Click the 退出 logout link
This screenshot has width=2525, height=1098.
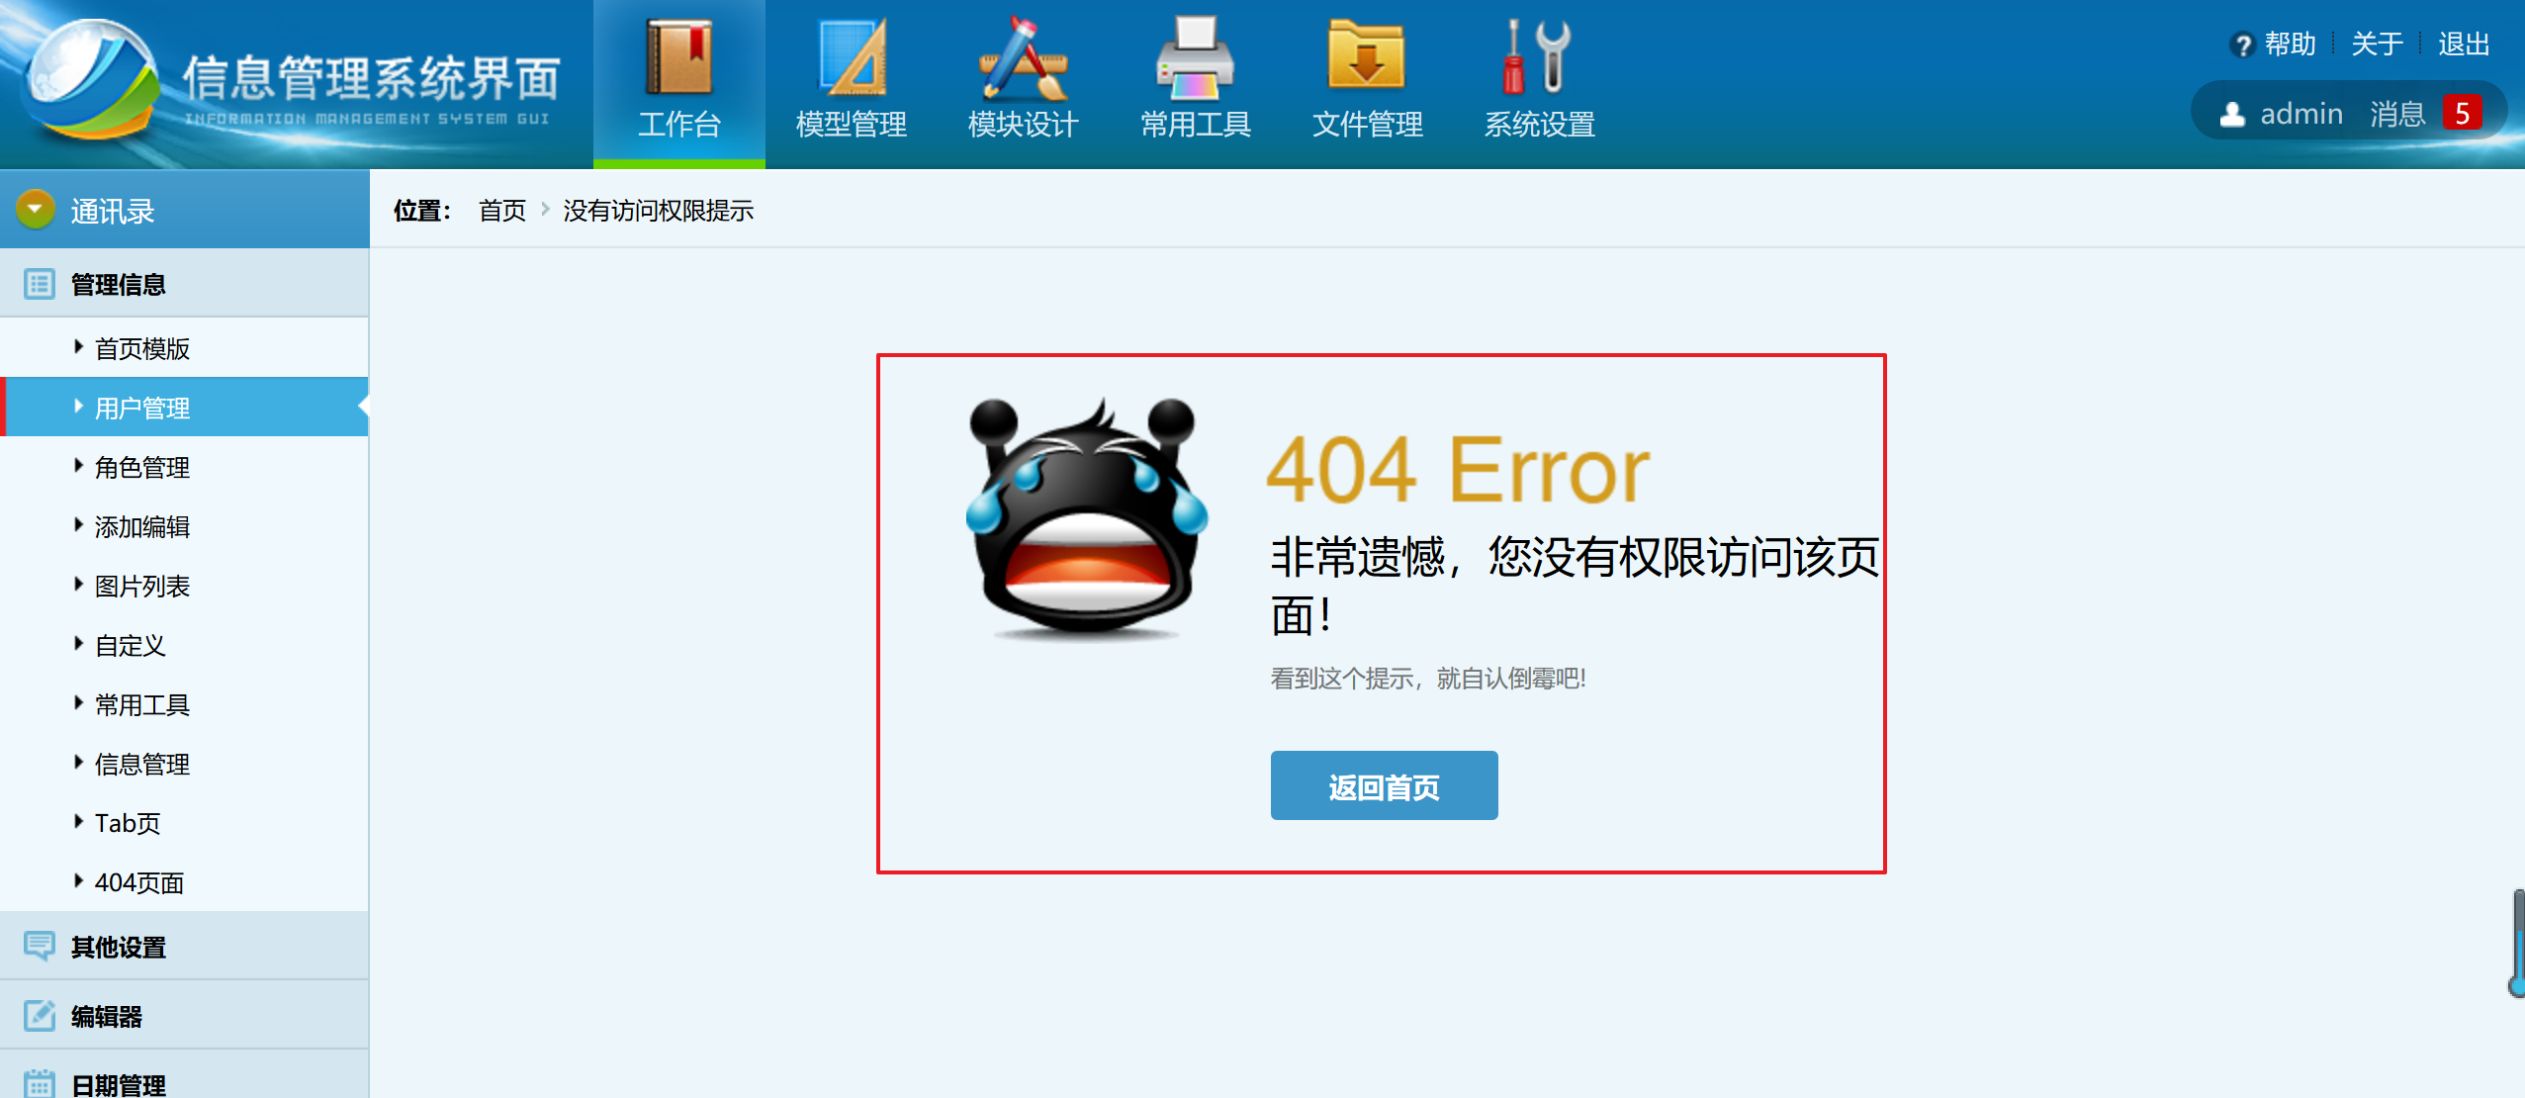tap(2463, 45)
